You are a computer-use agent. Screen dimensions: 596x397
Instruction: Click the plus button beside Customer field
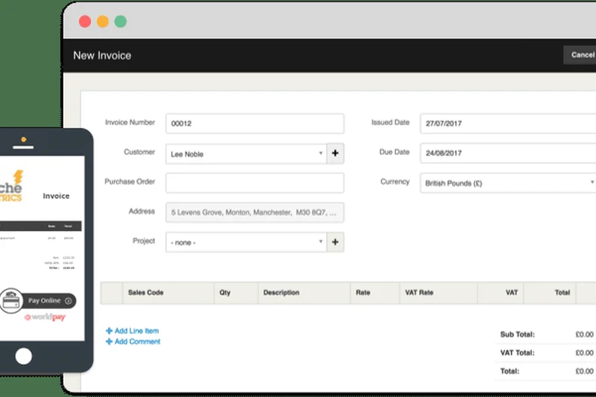335,153
